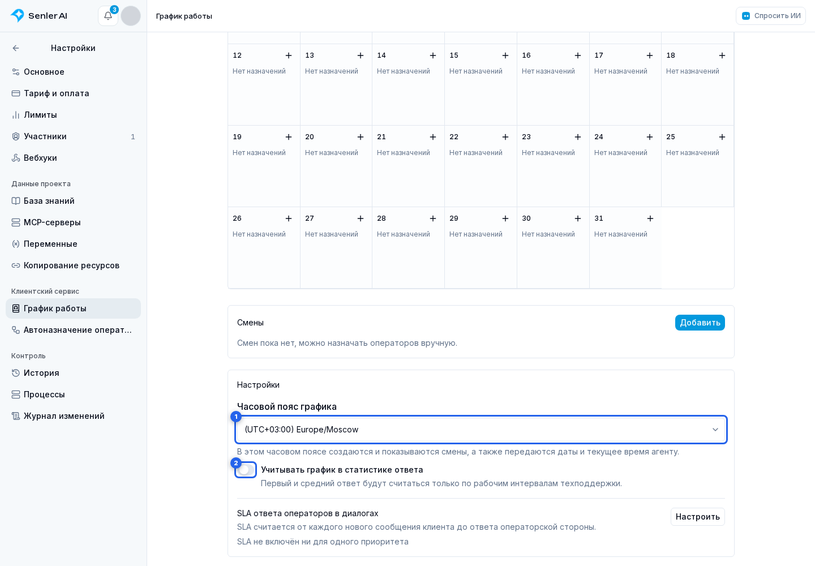Open Процессы section
815x566 pixels.
(73, 395)
